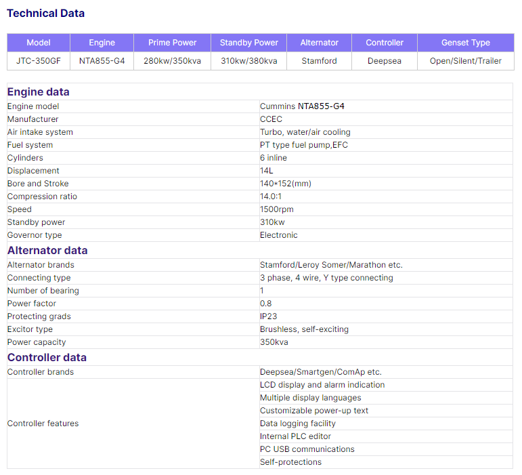Click the 'Power factor' row label

32,304
